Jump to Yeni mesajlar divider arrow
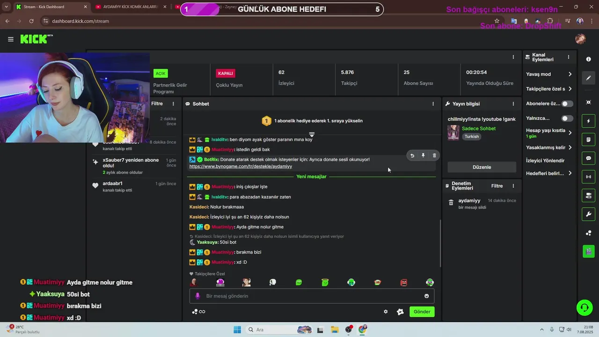599x337 pixels. [312, 135]
